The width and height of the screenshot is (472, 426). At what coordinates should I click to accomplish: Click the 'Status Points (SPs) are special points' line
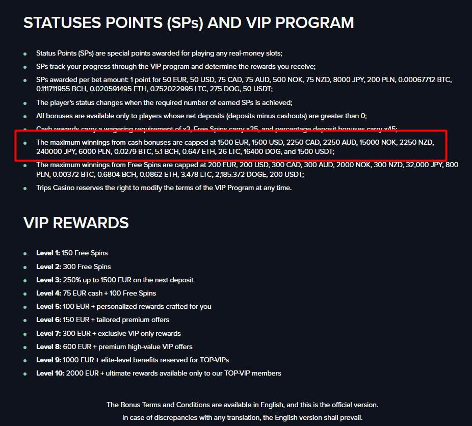159,54
